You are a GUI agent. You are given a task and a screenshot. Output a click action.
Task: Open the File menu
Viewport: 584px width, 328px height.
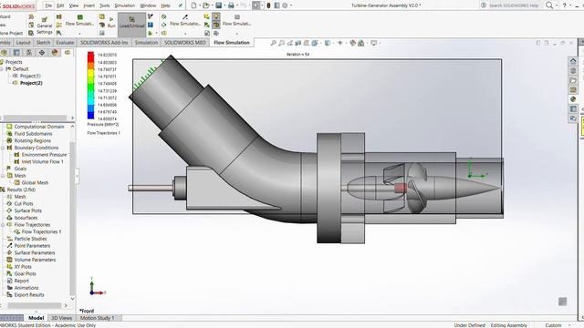pyautogui.click(x=48, y=5)
